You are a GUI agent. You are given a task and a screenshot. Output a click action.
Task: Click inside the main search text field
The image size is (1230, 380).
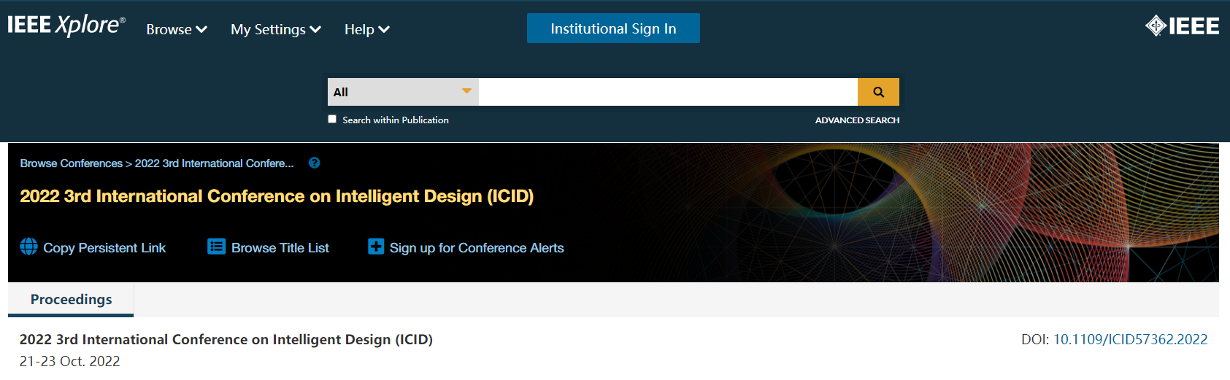(668, 92)
